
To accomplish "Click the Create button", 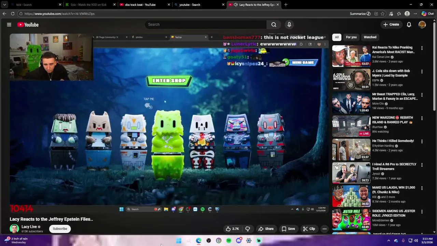I will tap(391, 25).
